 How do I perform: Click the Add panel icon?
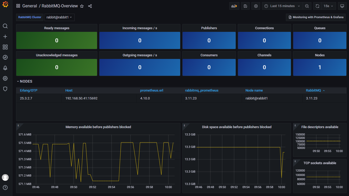[x=234, y=6]
